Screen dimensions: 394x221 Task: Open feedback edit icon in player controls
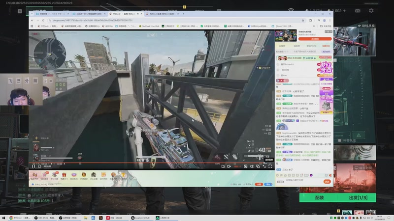point(223,166)
